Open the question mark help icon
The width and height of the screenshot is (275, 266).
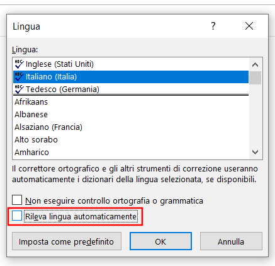(213, 26)
